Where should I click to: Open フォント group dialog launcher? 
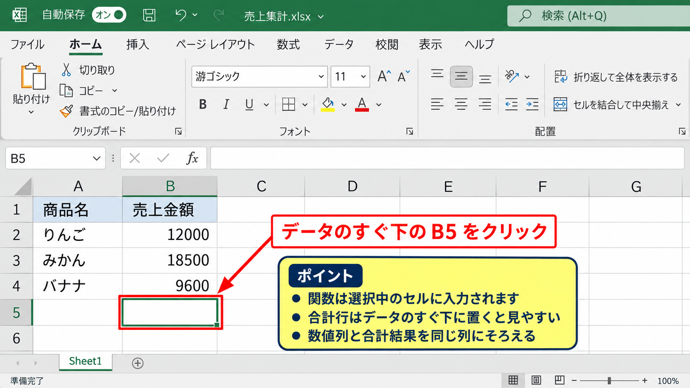[409, 131]
